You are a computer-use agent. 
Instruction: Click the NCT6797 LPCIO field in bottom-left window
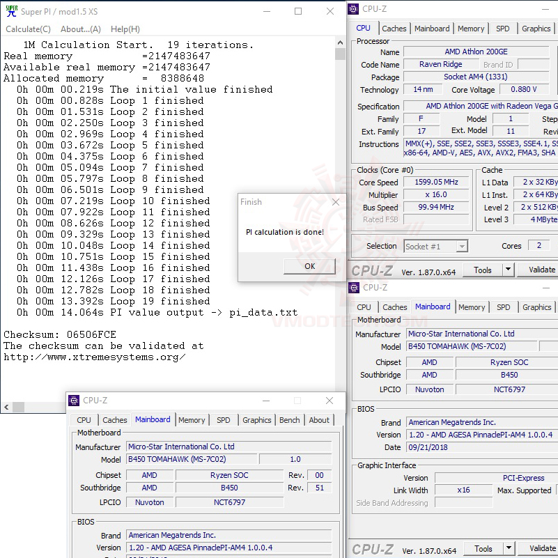229,502
